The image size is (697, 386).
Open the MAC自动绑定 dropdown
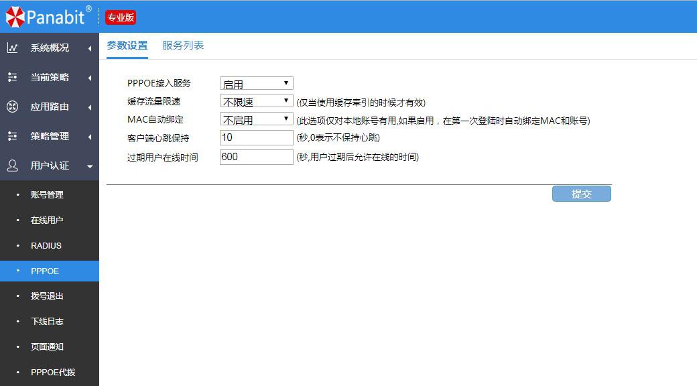(257, 119)
